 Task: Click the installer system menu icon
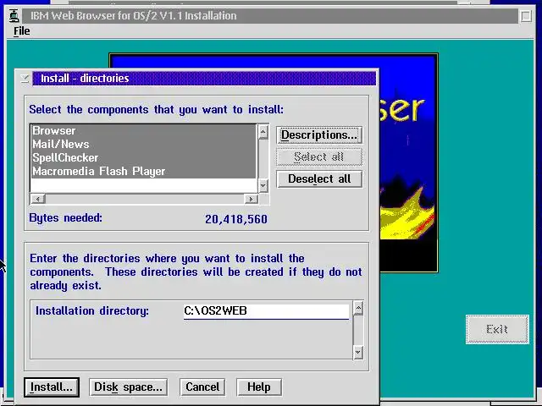[14, 16]
